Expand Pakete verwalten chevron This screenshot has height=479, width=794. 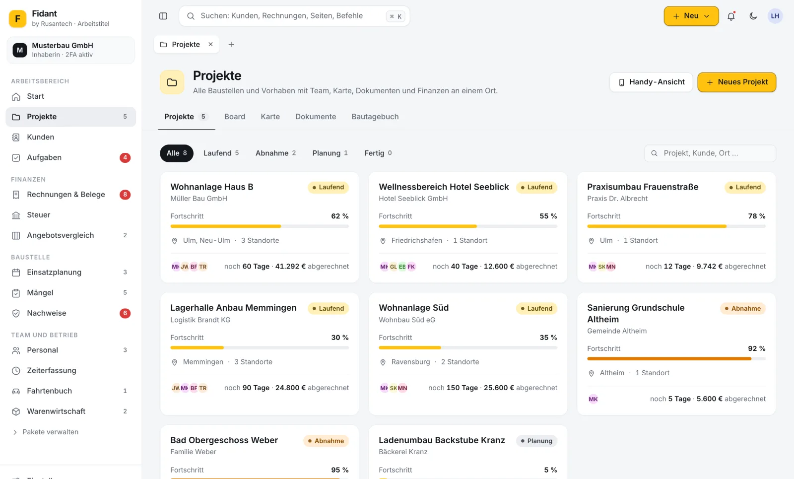tap(15, 432)
